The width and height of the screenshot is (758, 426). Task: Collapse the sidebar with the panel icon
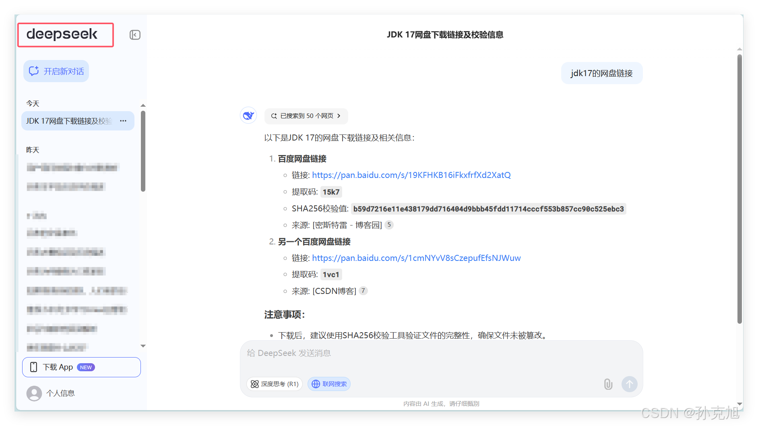(135, 35)
